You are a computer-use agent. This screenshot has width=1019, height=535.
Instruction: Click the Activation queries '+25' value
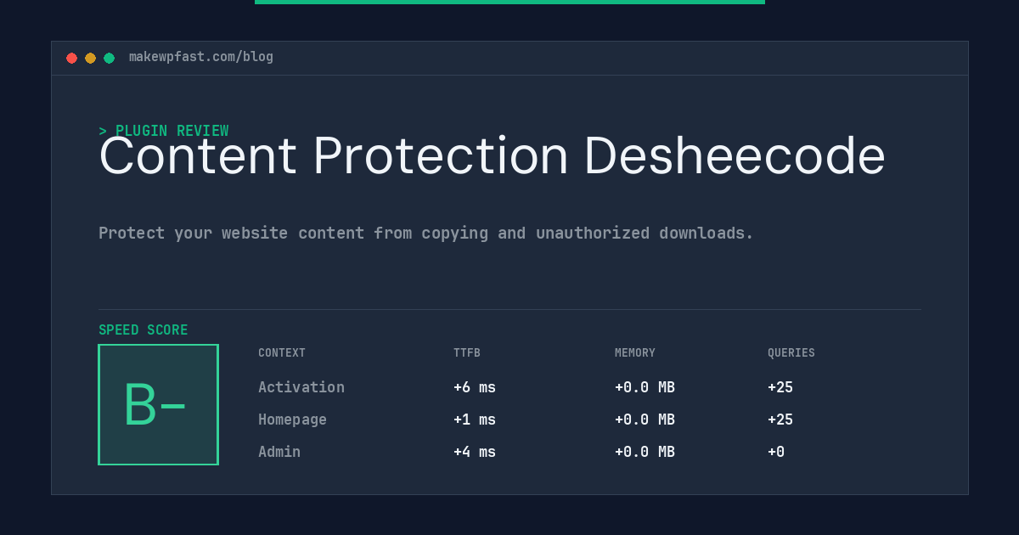780,387
